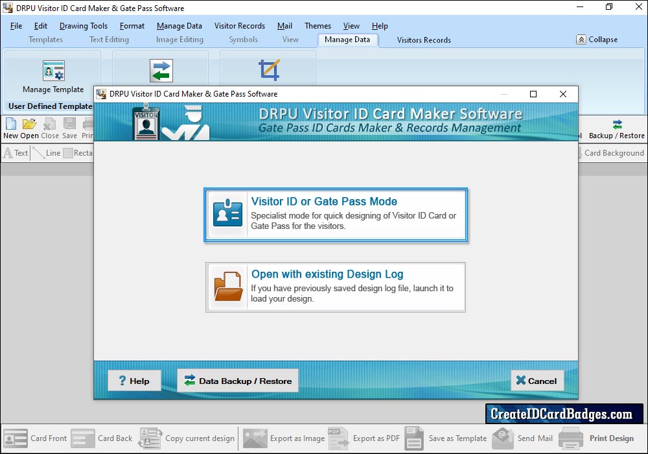Open the File menu
Image resolution: width=648 pixels, height=454 pixels.
point(16,26)
